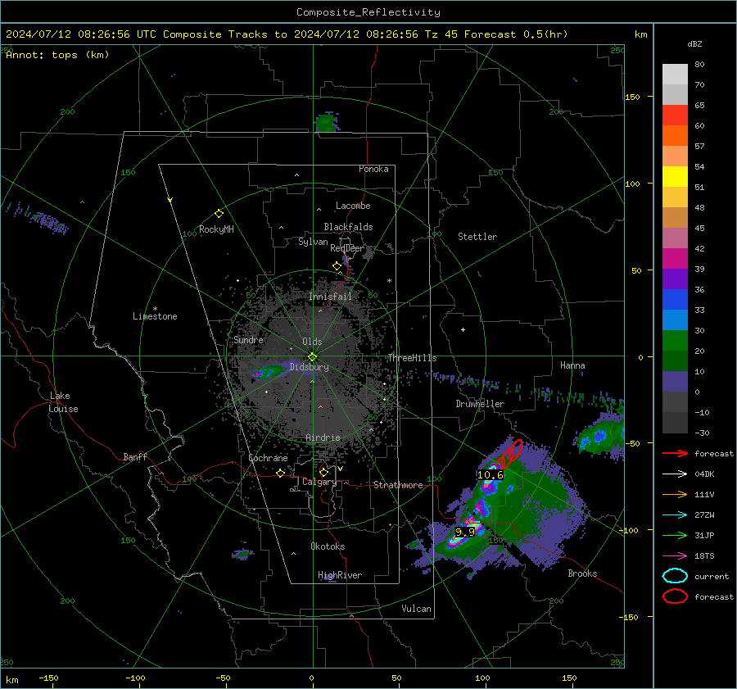
Task: Click the Innisfail city label
Action: (330, 297)
